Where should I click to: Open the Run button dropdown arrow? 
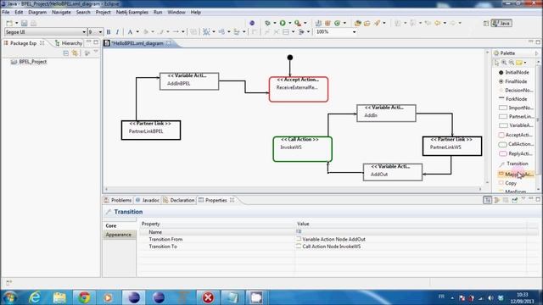pyautogui.click(x=290, y=23)
